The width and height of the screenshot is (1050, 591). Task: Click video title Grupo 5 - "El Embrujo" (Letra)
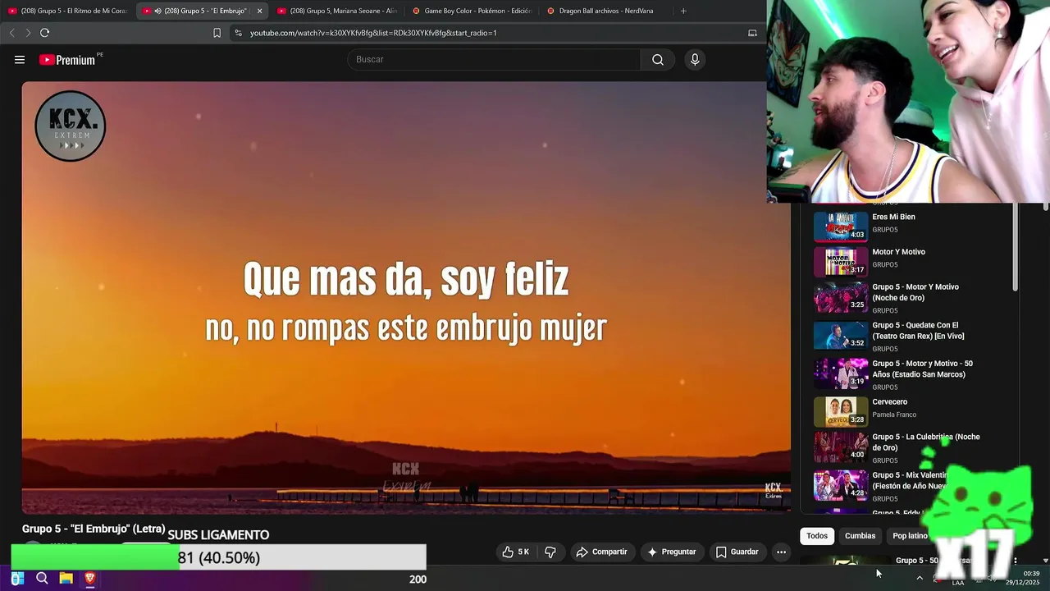click(94, 529)
